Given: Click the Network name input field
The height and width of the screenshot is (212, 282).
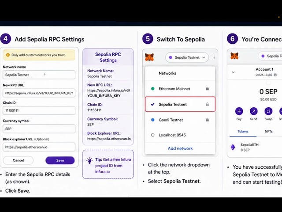Looking at the screenshot, I should pos(39,75).
